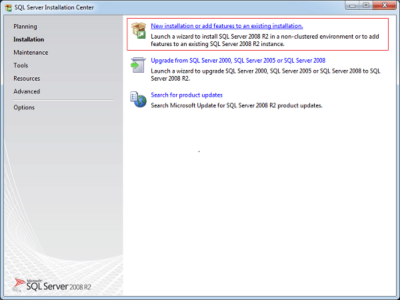Click the upgrade wizard description text
Viewport: 400px width, 300px height.
pos(265,75)
